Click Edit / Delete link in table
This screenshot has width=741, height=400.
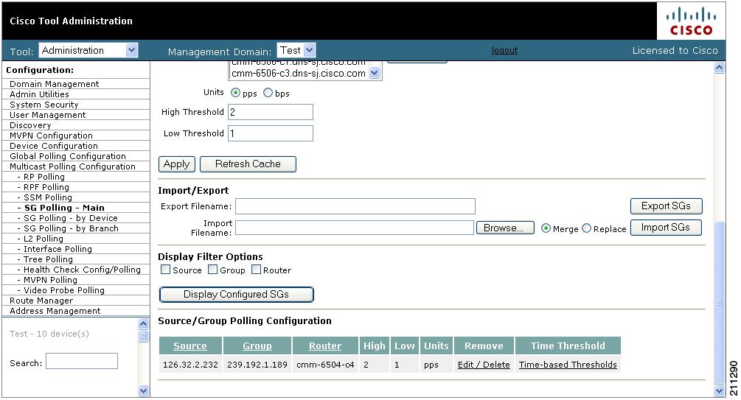pos(484,365)
